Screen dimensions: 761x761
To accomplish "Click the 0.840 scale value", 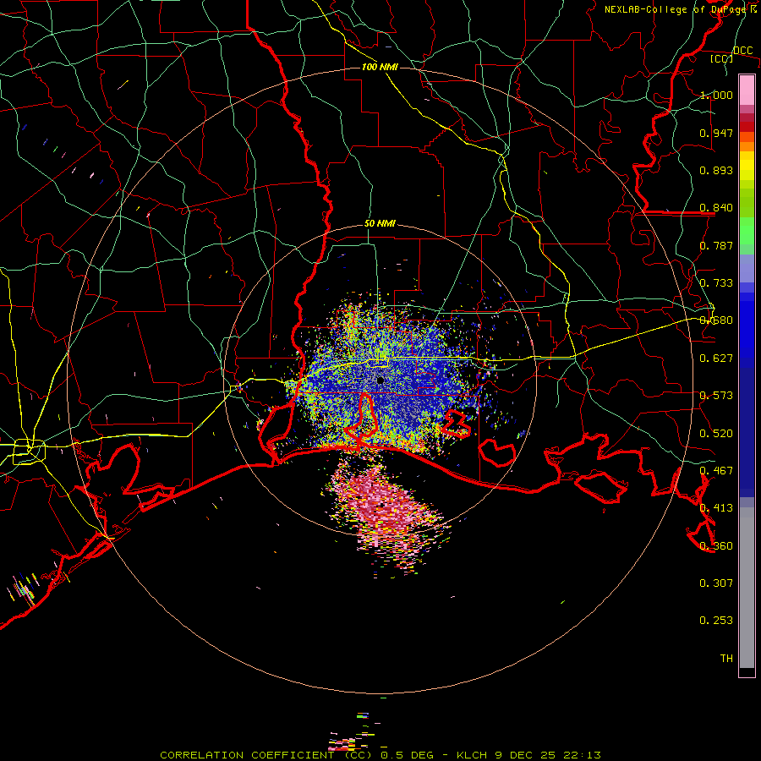I will 716,208.
